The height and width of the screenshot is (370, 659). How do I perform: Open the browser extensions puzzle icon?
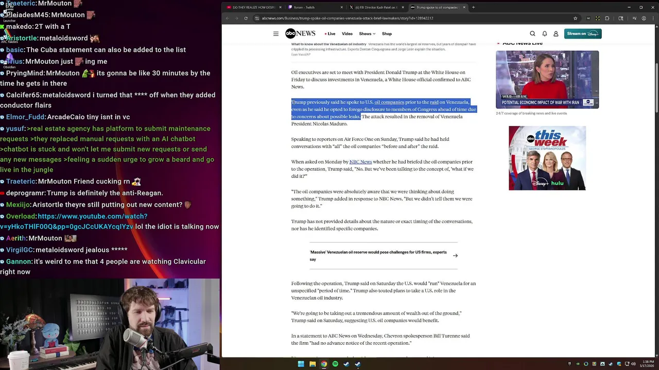click(x=607, y=18)
